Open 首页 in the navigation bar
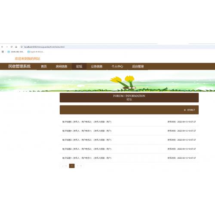Screen dimensions: 215x215 (x=44, y=66)
